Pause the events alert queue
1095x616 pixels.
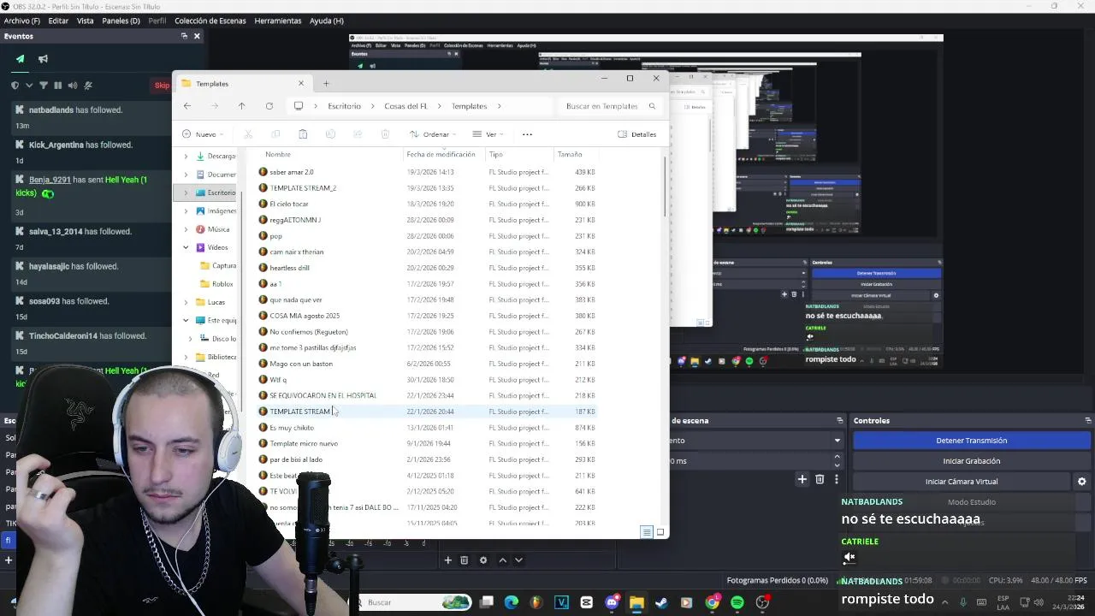(58, 86)
